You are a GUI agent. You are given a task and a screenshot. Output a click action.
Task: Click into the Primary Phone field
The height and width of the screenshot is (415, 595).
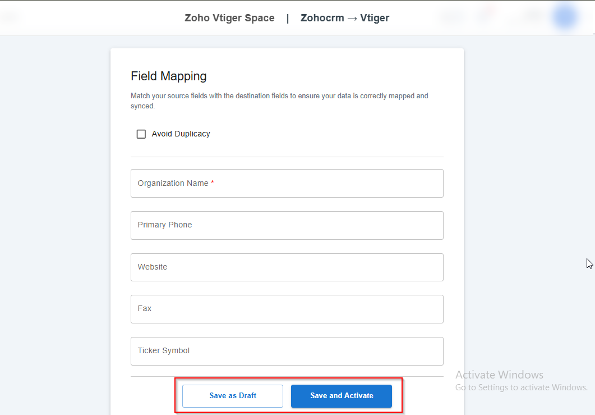pyautogui.click(x=287, y=225)
